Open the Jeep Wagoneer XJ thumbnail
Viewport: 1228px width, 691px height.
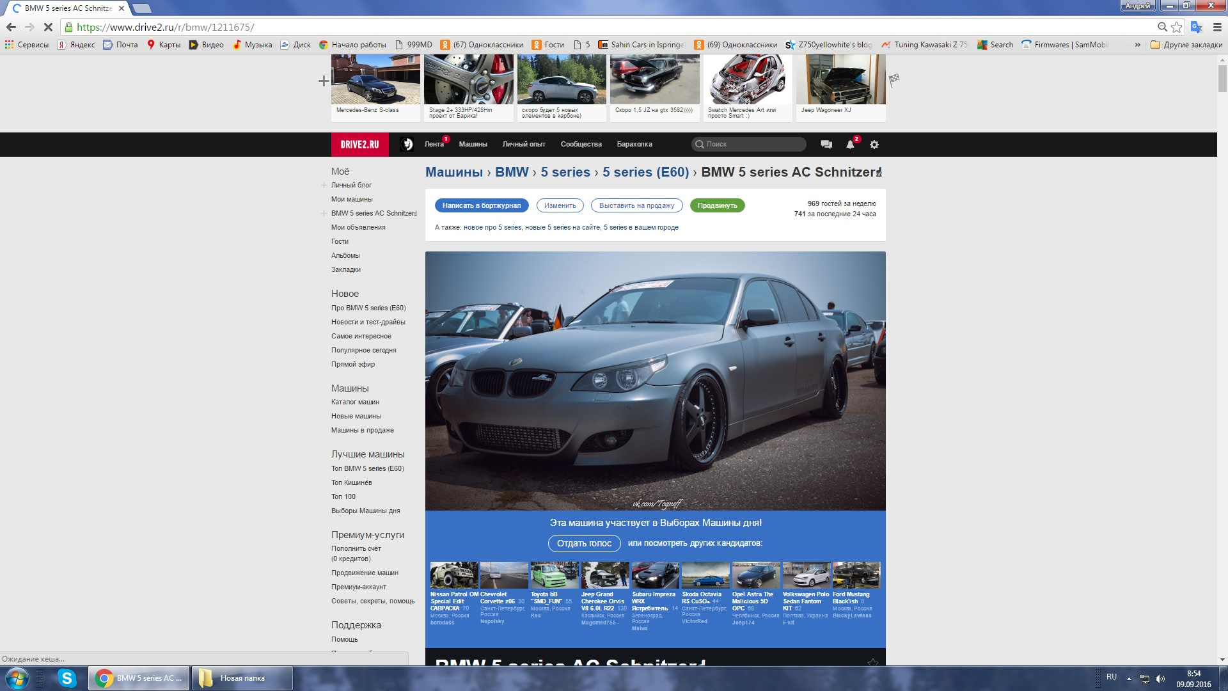pyautogui.click(x=840, y=80)
